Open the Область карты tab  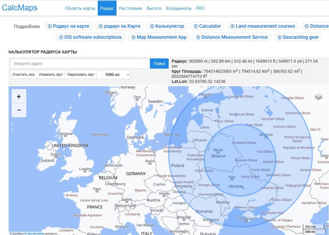tap(80, 9)
